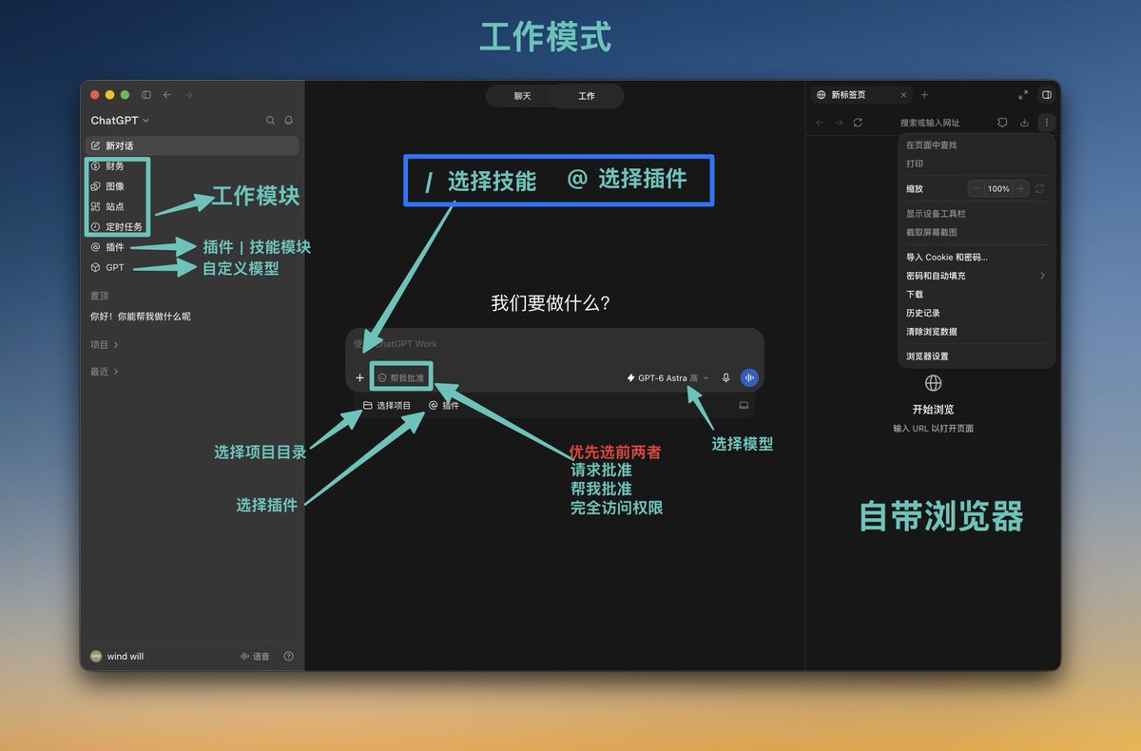Click the @ 插件 button below composer
The width and height of the screenshot is (1141, 751).
[x=444, y=405]
